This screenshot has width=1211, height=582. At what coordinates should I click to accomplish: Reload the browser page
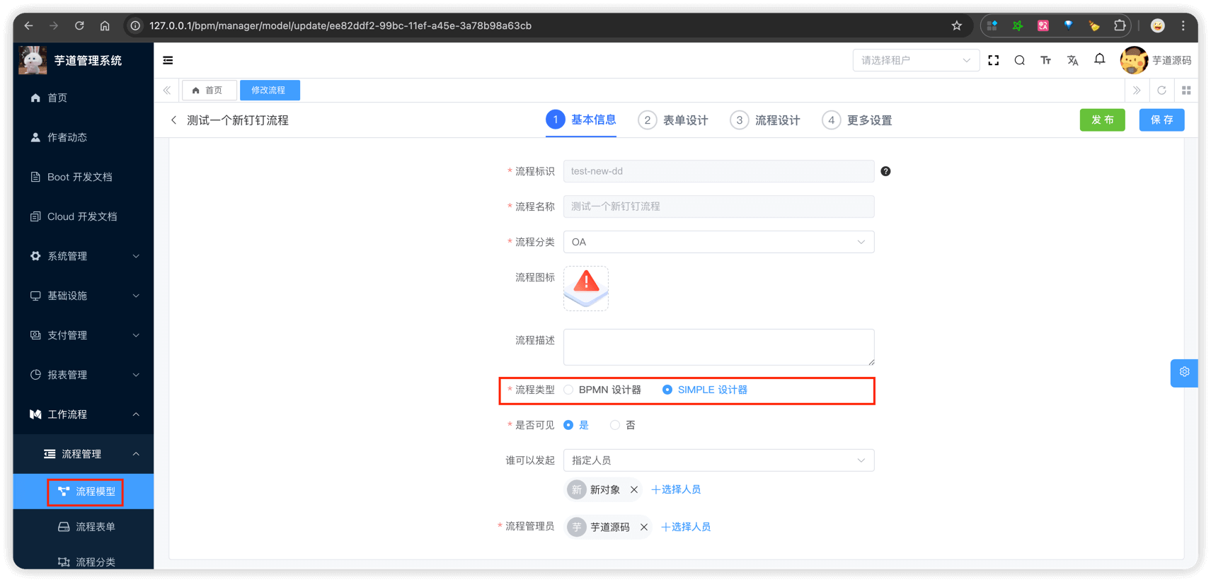79,25
